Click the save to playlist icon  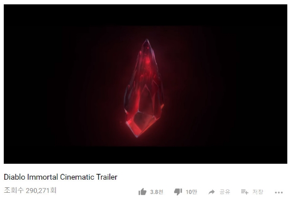click(x=245, y=192)
